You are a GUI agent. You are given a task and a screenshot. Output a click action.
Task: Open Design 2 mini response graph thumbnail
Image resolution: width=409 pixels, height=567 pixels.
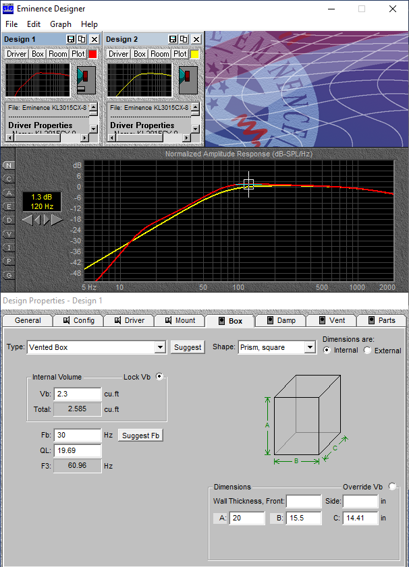pyautogui.click(x=140, y=80)
